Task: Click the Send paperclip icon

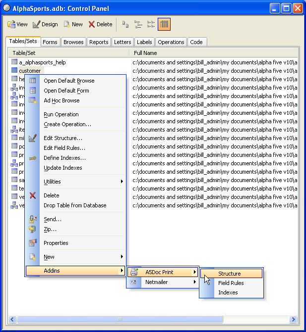Action: pyautogui.click(x=33, y=219)
